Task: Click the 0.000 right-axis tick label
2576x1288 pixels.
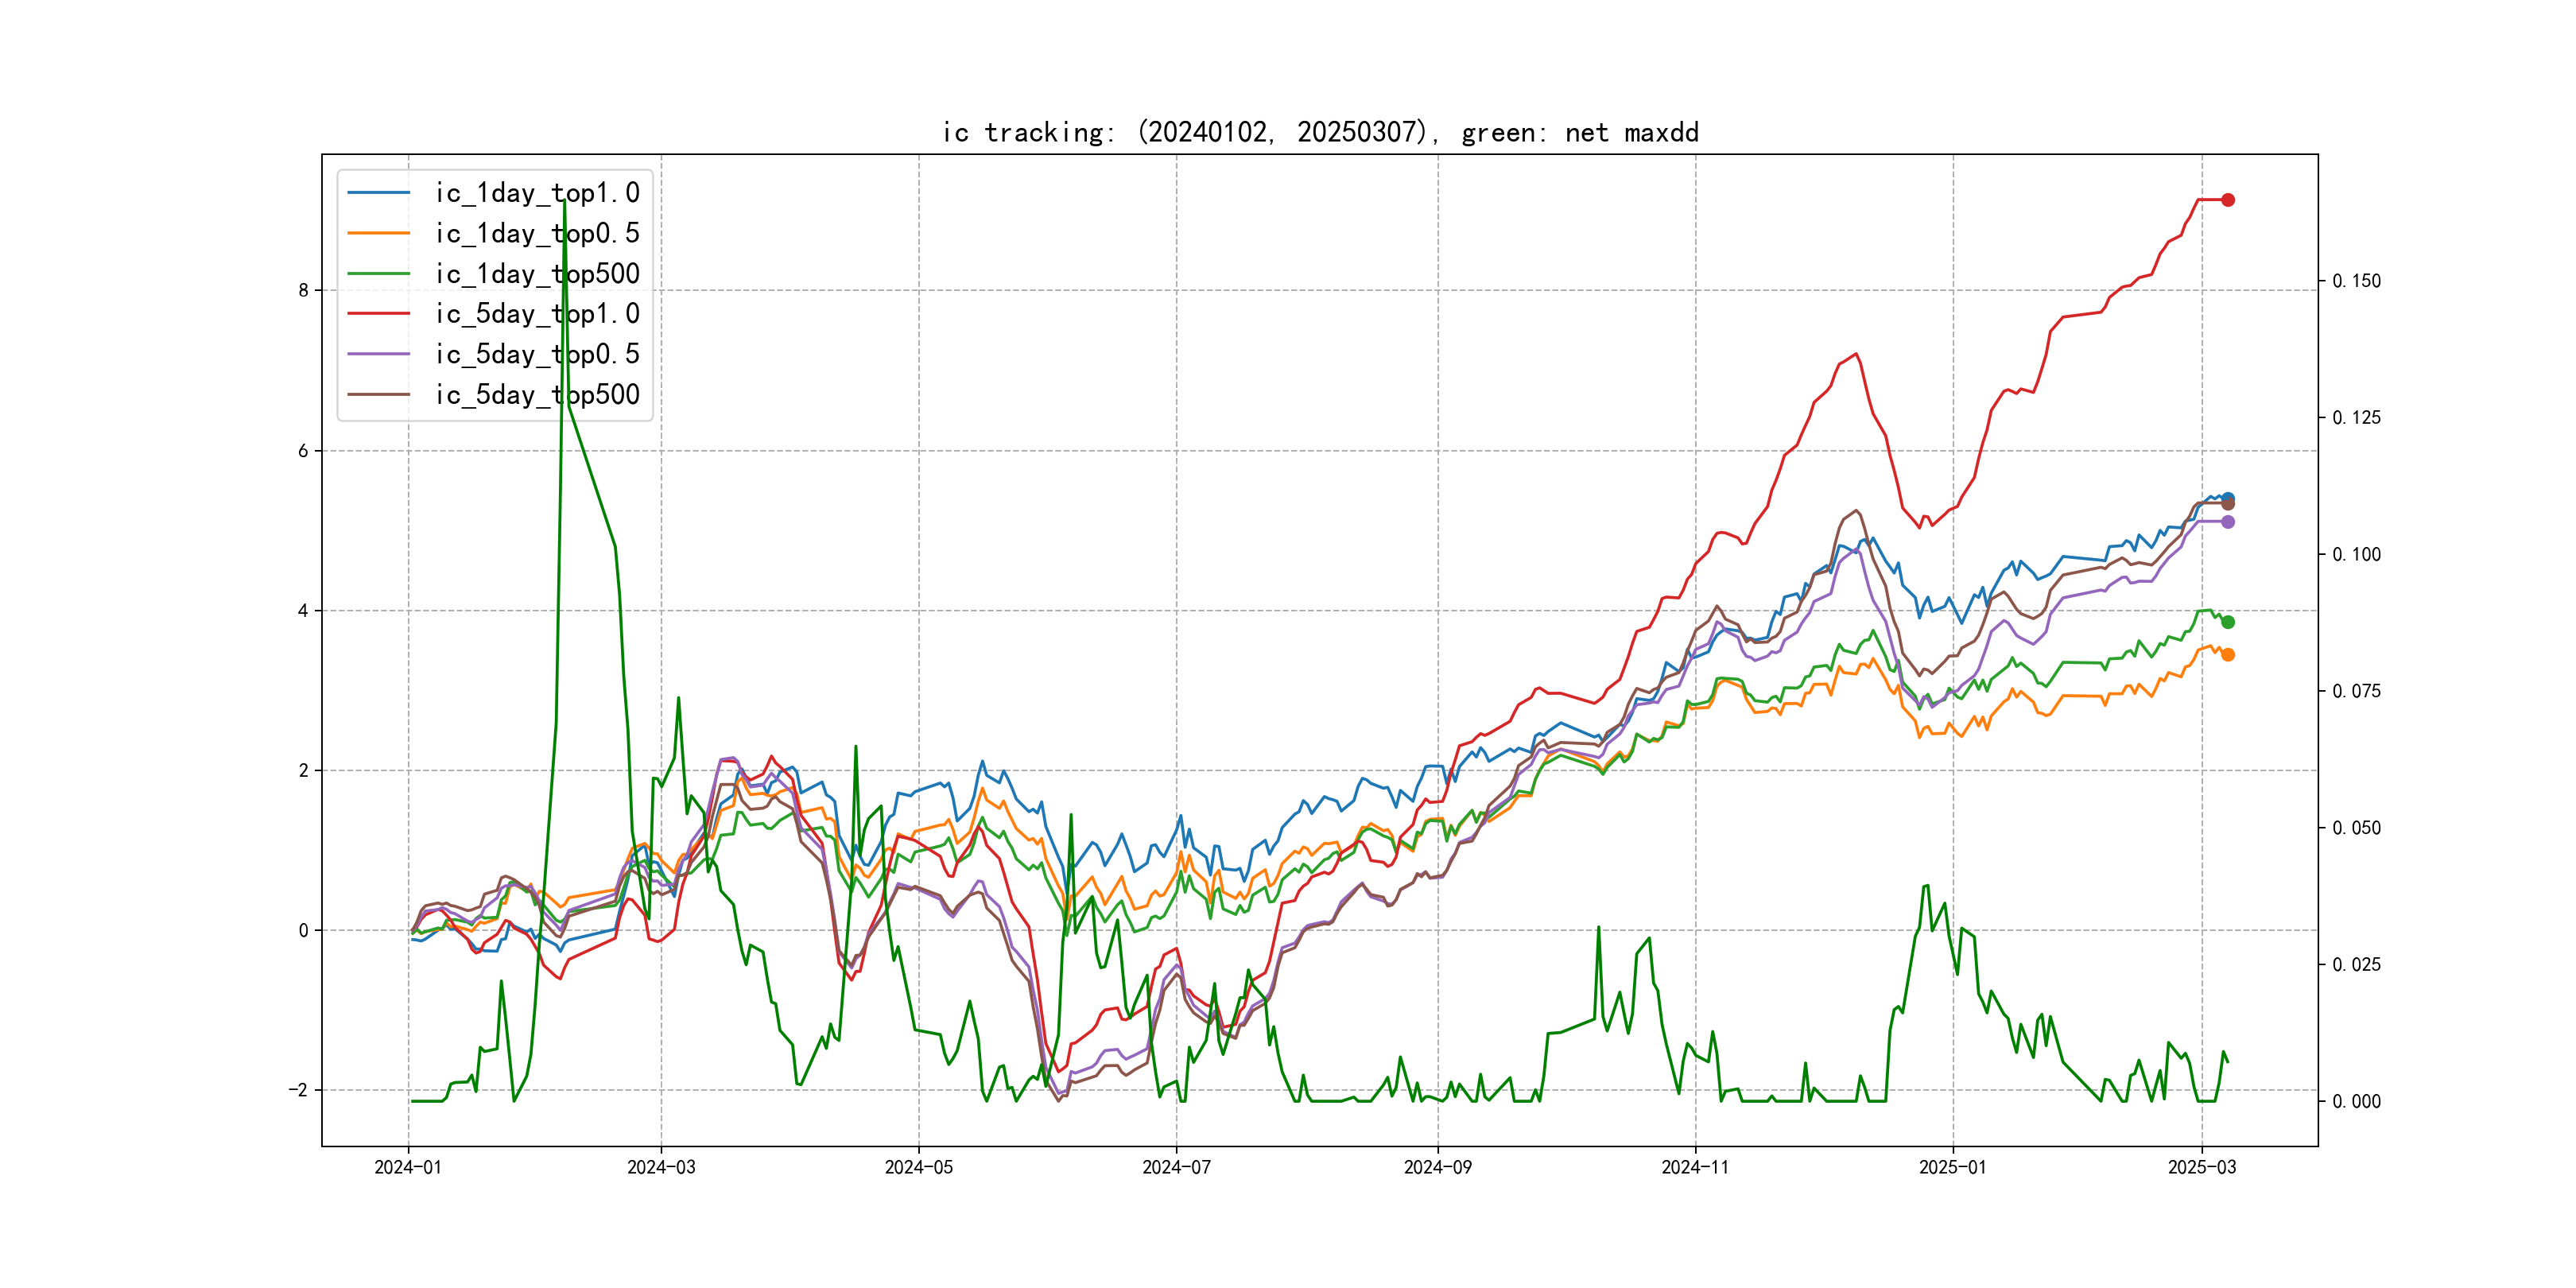Action: [x=2356, y=1102]
